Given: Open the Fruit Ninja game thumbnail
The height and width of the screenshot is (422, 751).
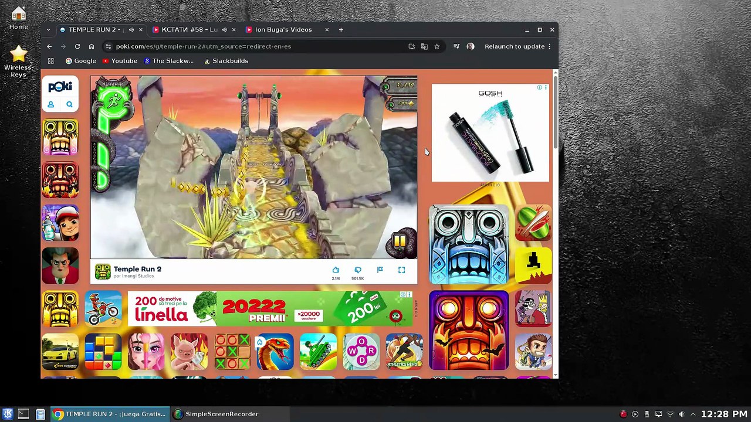Looking at the screenshot, I should click(533, 223).
